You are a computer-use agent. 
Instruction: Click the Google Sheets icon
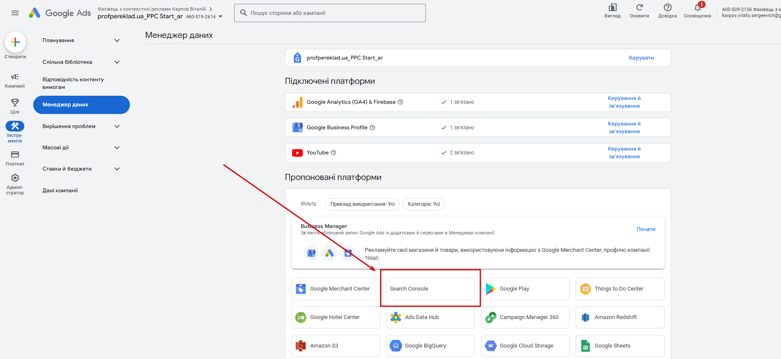tap(586, 346)
